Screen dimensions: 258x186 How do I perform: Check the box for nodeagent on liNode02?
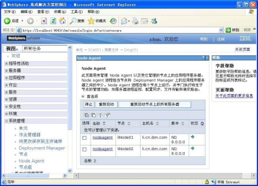coord(85,150)
